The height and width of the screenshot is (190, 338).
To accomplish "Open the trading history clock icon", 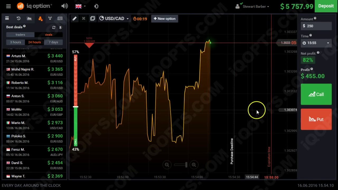I will coord(18,18).
